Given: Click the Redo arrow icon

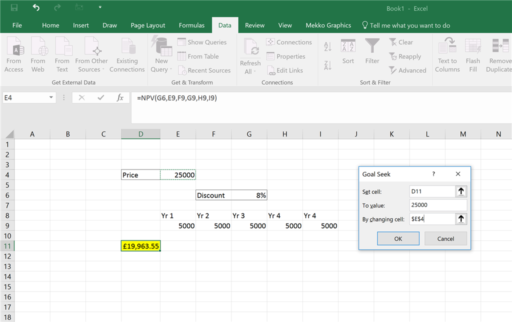Looking at the screenshot, I should [x=57, y=7].
